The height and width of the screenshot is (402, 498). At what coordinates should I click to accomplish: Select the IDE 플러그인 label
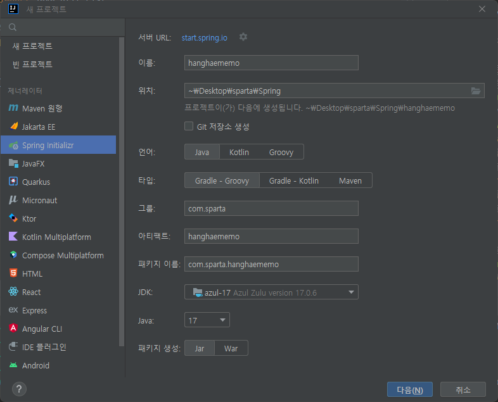click(44, 347)
